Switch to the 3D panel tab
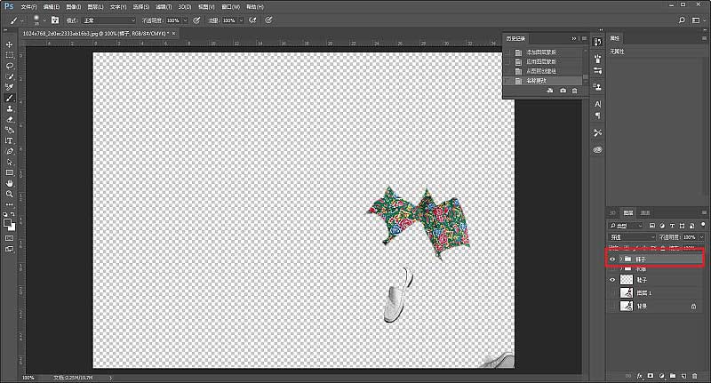711x383 pixels. (x=612, y=212)
